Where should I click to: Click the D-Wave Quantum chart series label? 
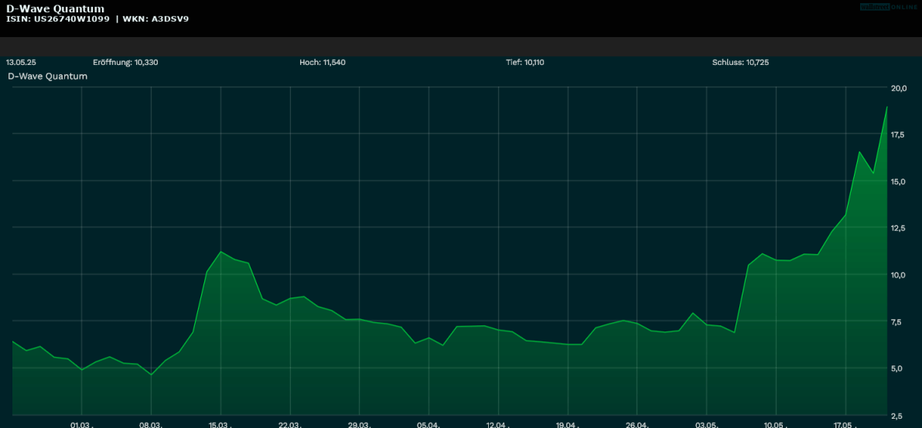point(48,76)
